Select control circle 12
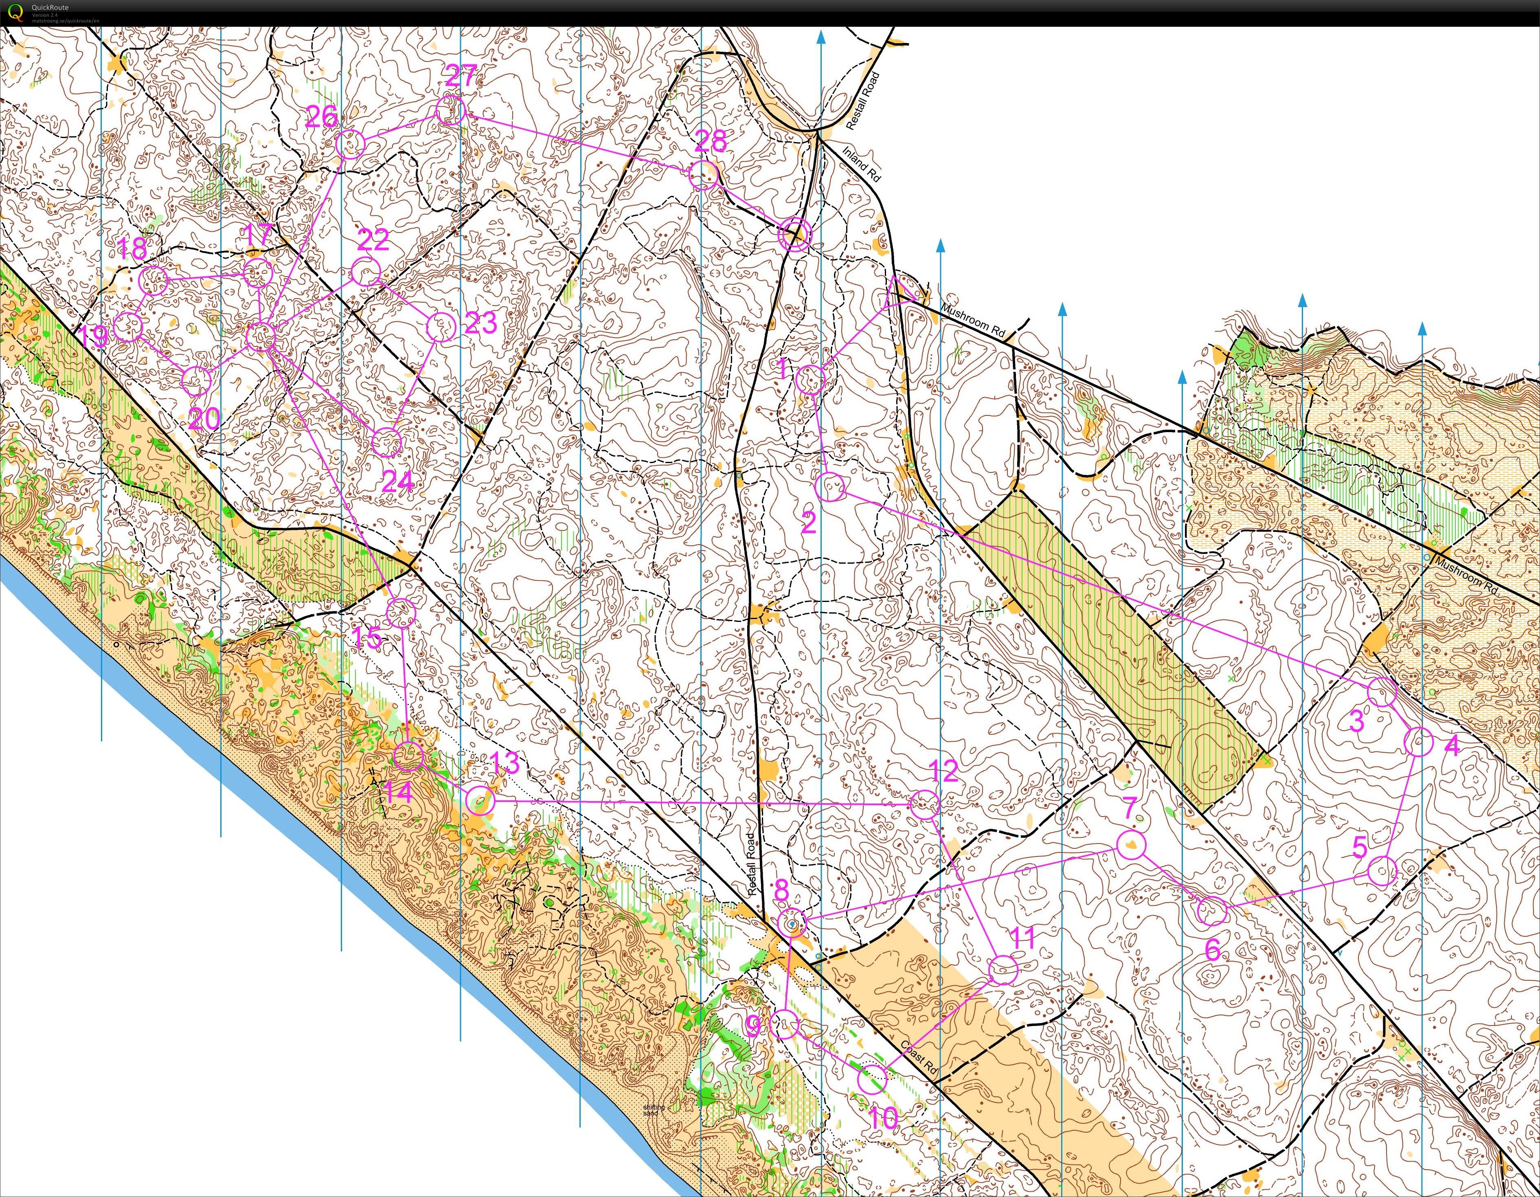Screen dimensions: 1540x1197 [925, 805]
